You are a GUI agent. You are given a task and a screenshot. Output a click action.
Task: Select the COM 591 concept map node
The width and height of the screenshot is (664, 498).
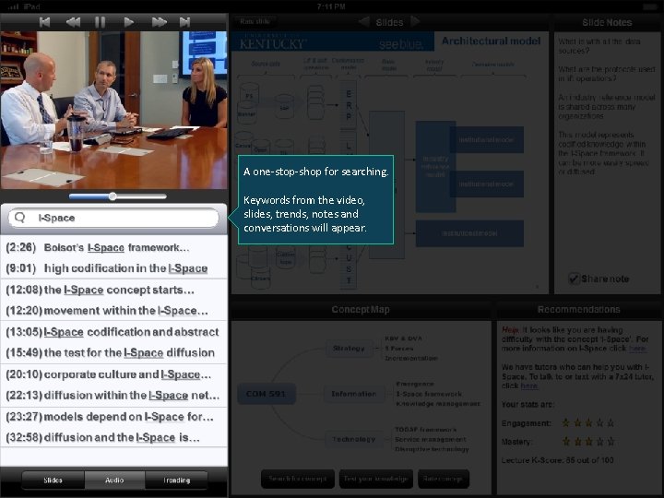(x=266, y=394)
